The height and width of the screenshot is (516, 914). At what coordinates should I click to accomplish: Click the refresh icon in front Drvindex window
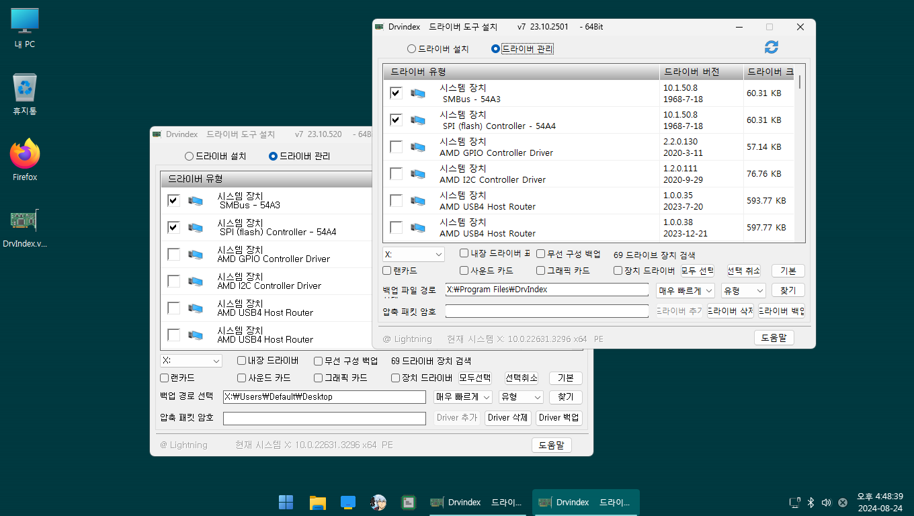[x=772, y=47]
